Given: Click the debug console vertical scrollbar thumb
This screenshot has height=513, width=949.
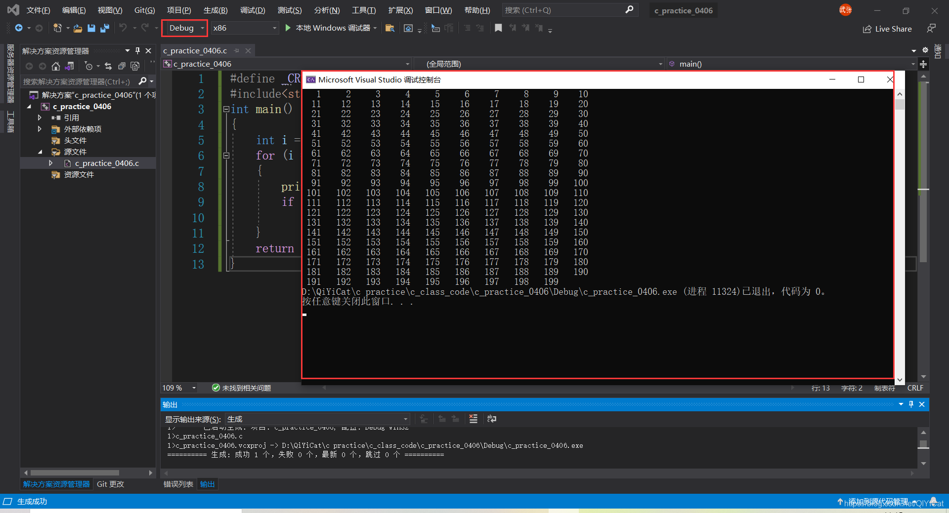Looking at the screenshot, I should click(x=900, y=104).
